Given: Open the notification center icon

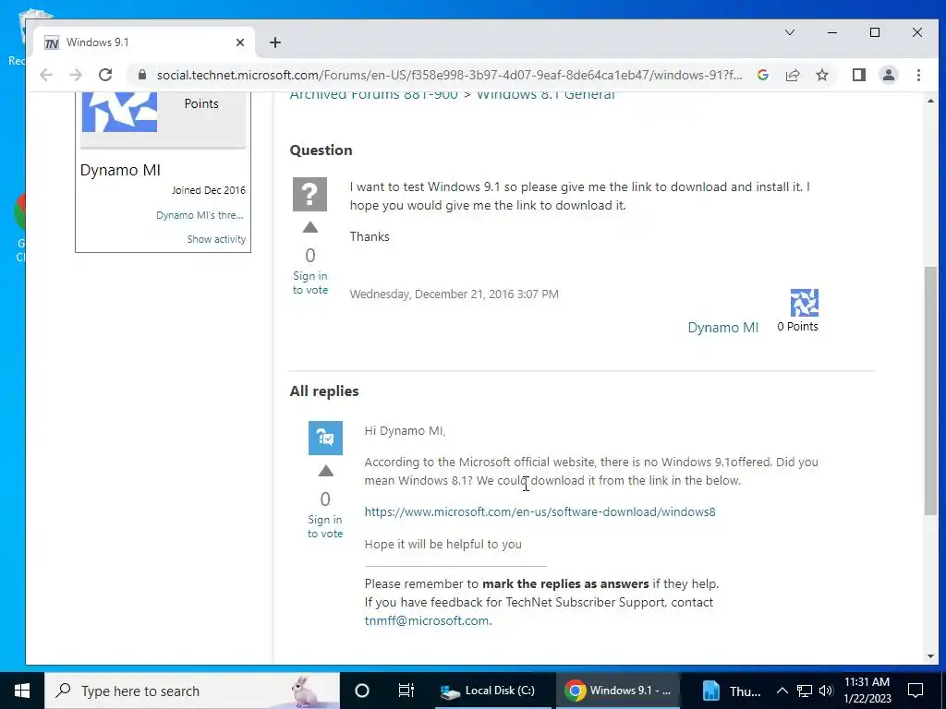Looking at the screenshot, I should coord(916,691).
